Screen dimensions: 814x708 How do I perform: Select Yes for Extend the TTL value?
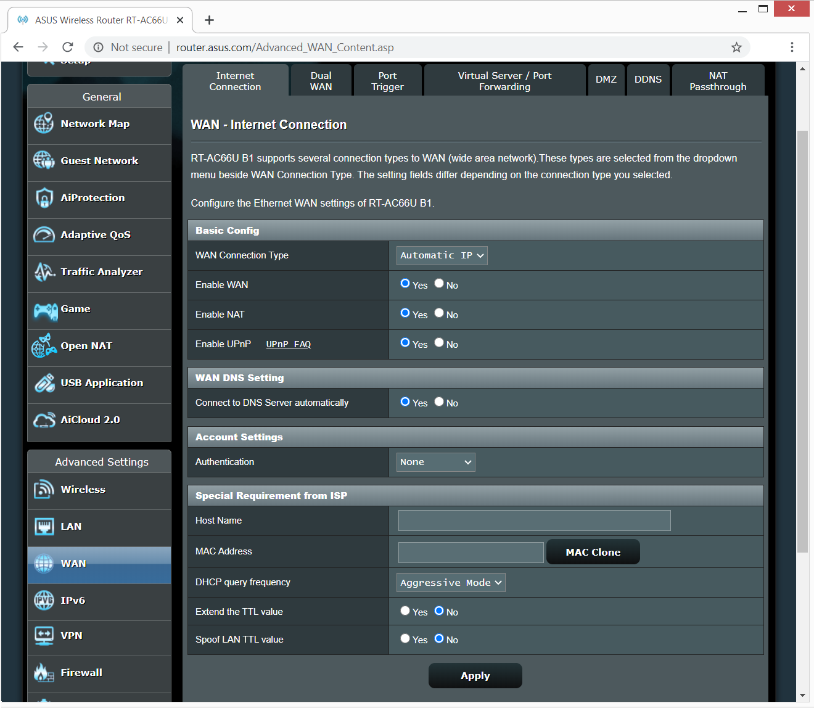point(405,611)
